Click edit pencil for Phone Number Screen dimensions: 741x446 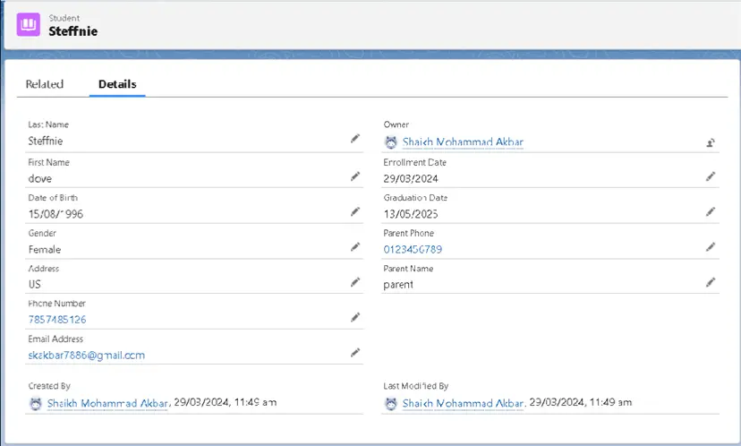[354, 317]
